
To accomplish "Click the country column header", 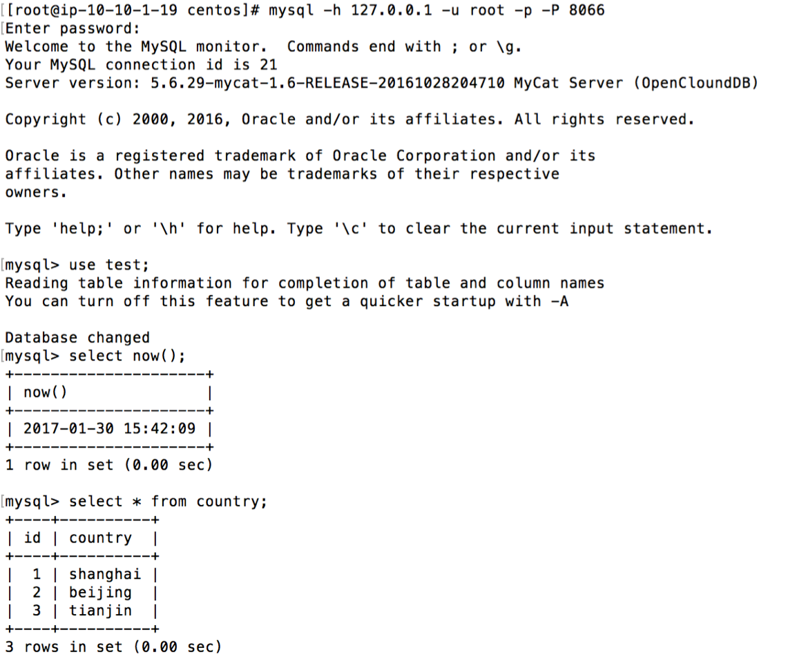I will pos(100,538).
